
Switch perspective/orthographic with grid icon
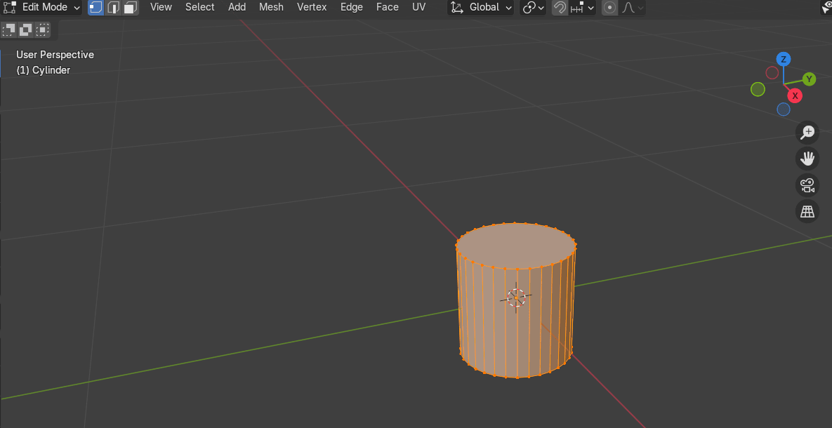(x=807, y=211)
